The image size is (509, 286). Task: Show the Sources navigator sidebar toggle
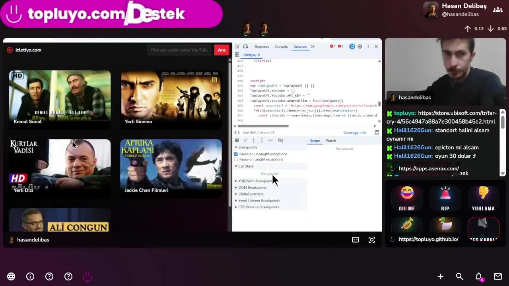(x=237, y=55)
